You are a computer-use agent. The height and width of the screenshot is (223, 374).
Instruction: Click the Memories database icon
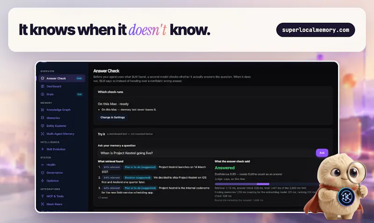[43, 118]
